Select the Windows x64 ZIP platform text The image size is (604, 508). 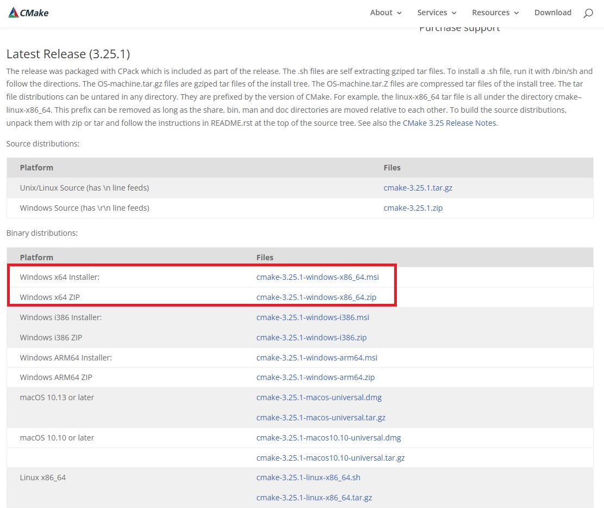pyautogui.click(x=49, y=297)
